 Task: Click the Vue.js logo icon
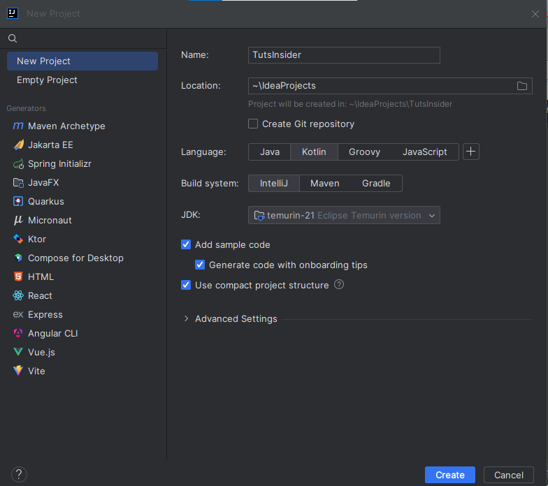pyautogui.click(x=18, y=352)
